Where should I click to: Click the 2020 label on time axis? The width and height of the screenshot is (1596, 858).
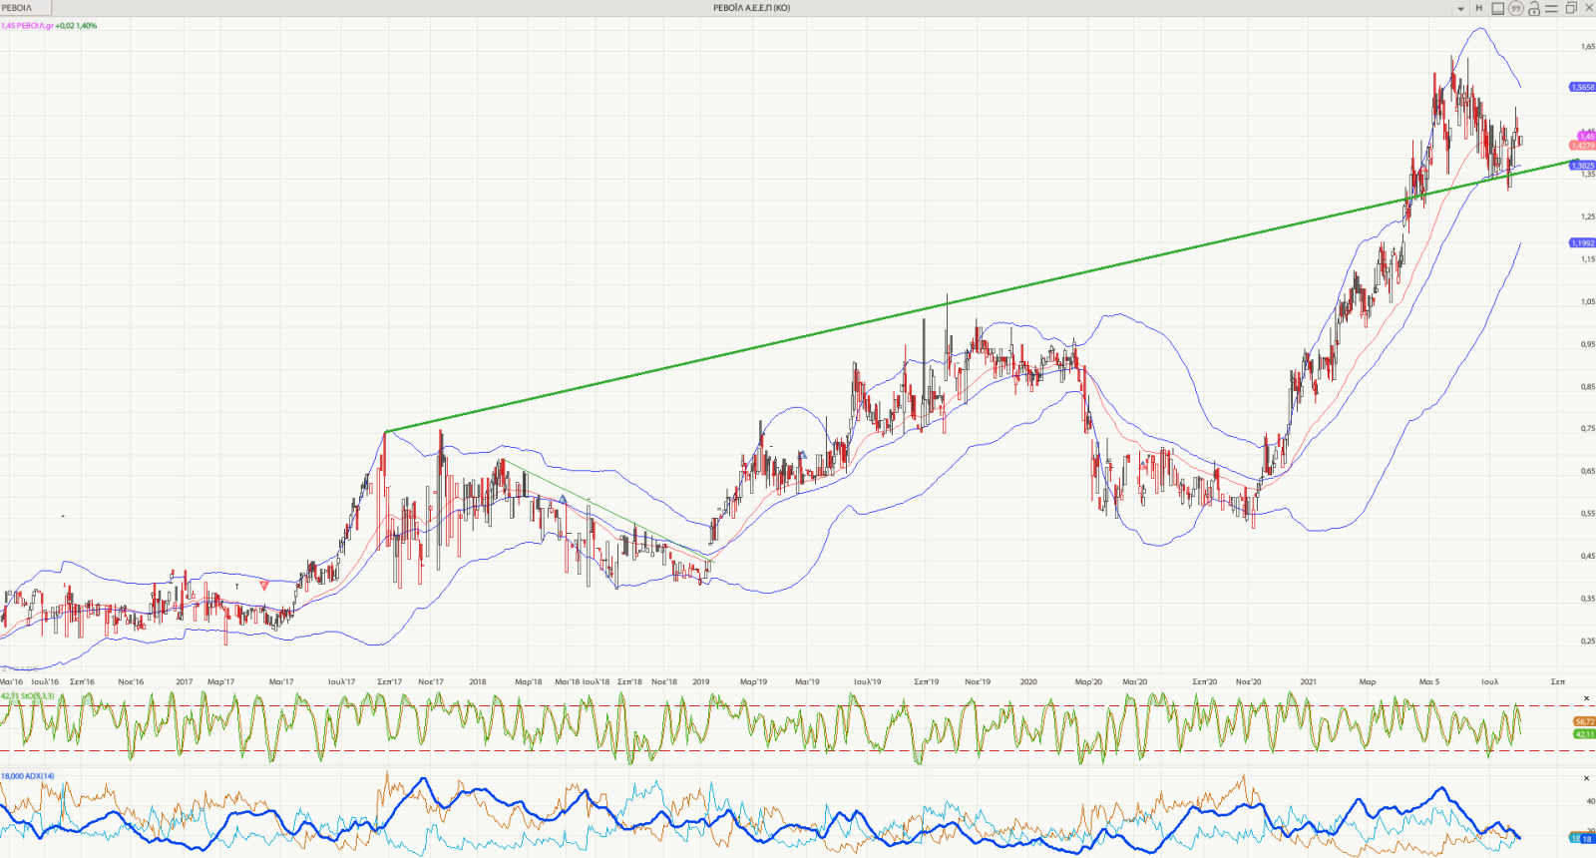(x=1028, y=682)
